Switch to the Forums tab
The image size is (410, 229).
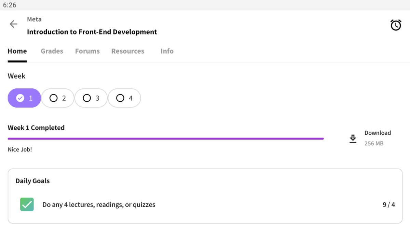(87, 51)
